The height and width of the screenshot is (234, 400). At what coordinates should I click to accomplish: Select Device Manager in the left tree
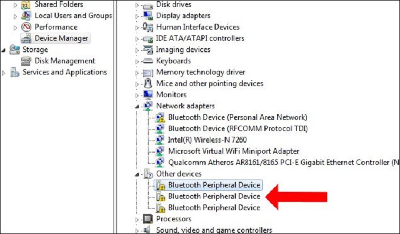(61, 38)
